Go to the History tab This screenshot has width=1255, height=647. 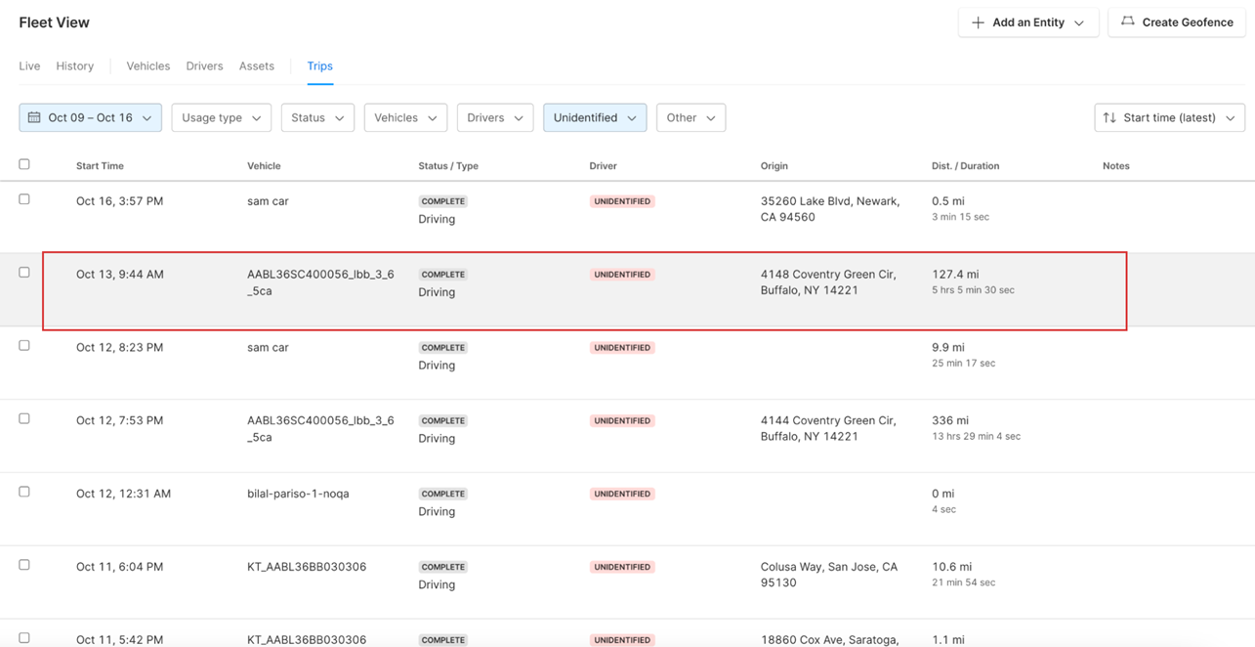click(75, 66)
